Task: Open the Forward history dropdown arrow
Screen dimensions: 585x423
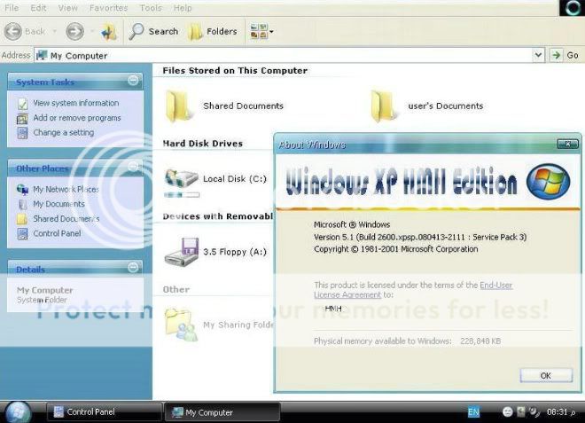Action: click(92, 31)
